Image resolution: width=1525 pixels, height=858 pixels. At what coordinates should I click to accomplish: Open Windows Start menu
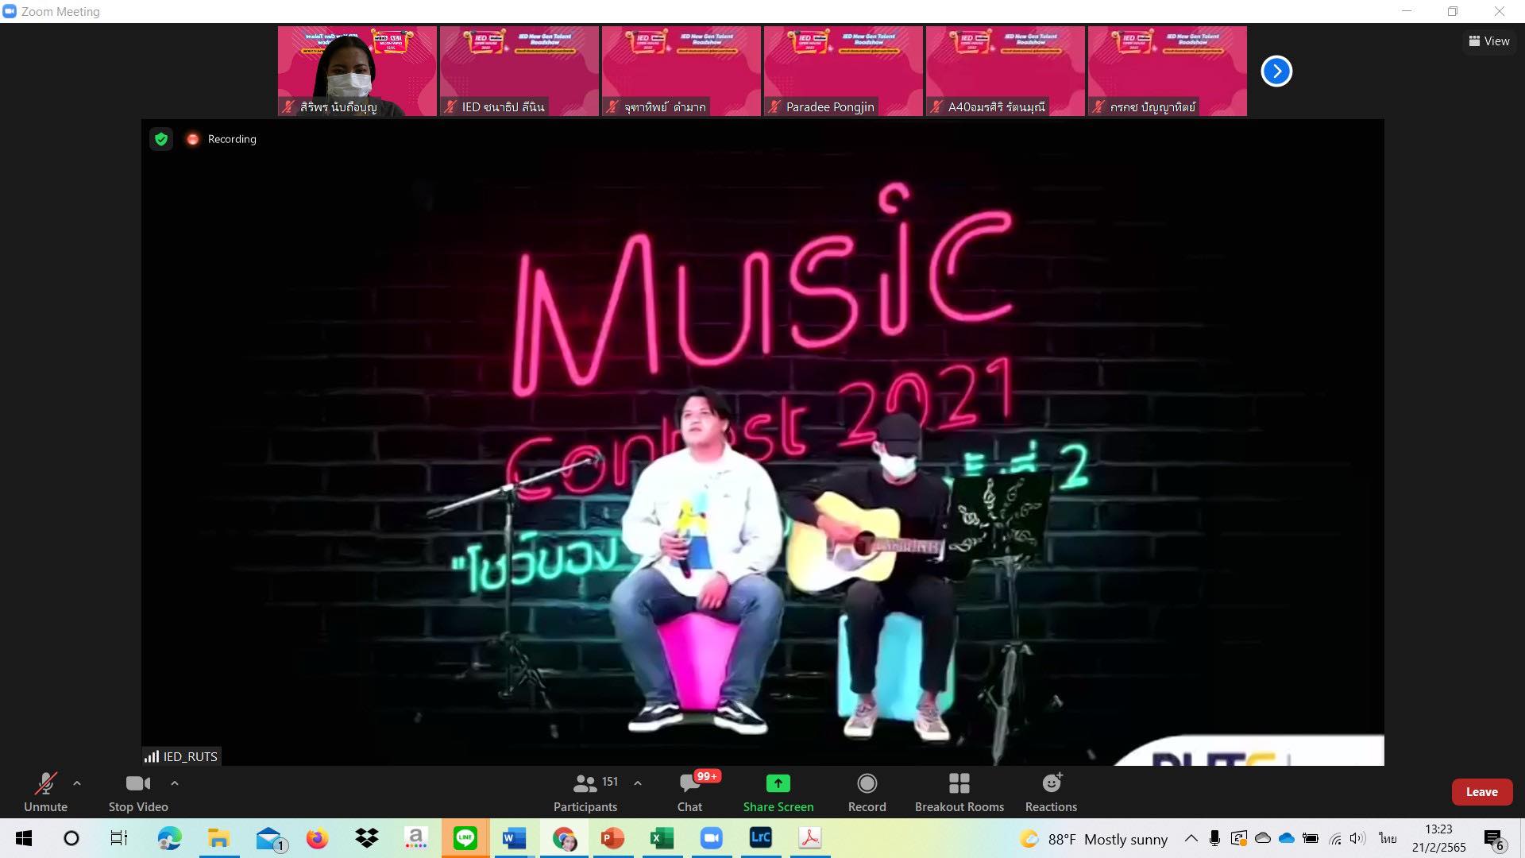point(24,838)
